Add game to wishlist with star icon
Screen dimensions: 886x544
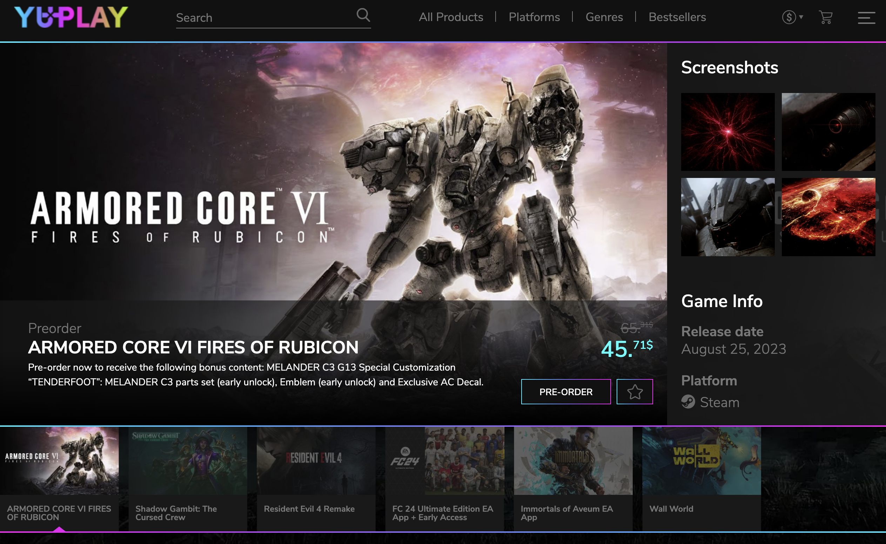[635, 392]
